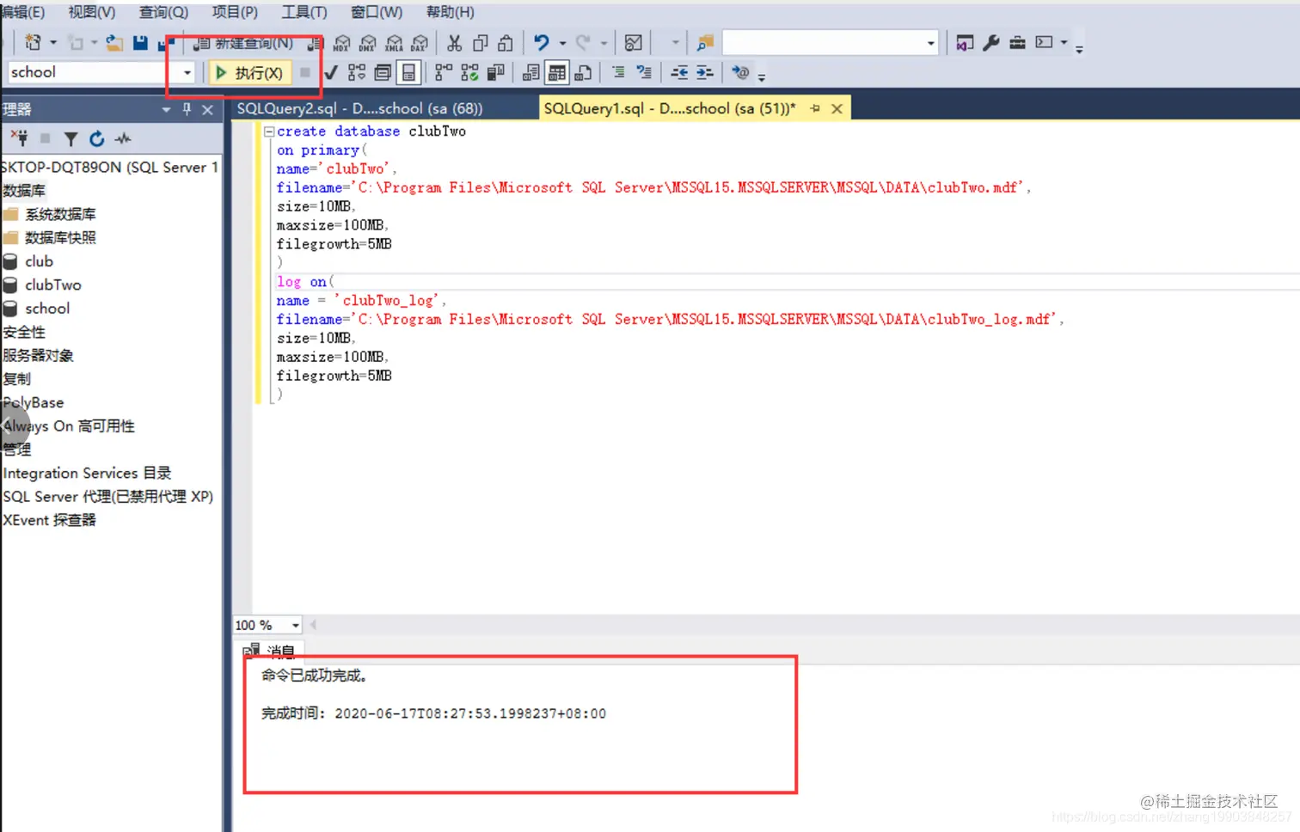
Task: Click the Query Options icon
Action: 383,73
